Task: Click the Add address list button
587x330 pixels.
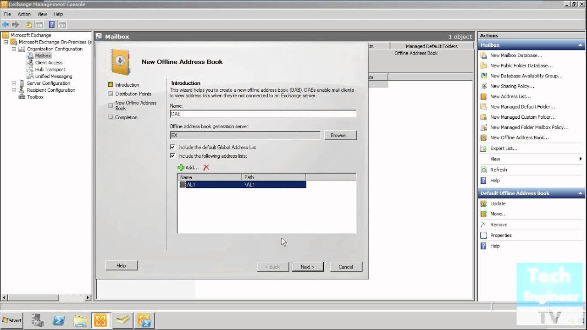Action: 188,168
